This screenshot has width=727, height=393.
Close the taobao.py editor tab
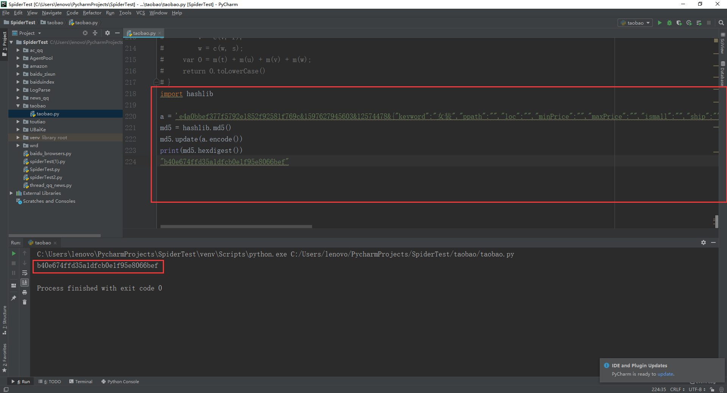(x=160, y=33)
